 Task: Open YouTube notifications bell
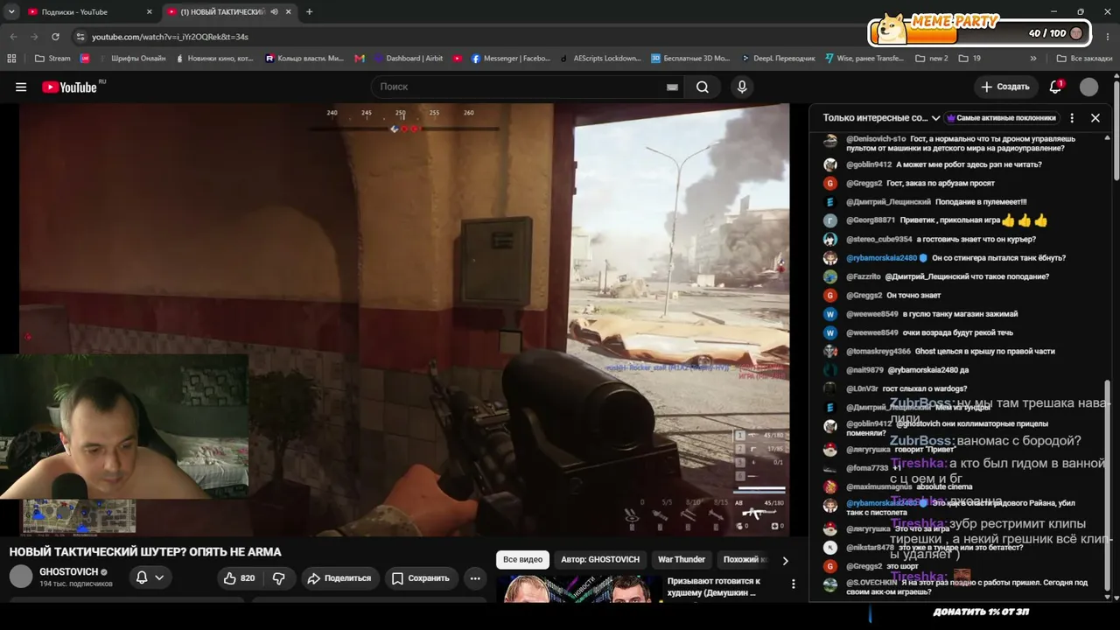click(x=1055, y=87)
